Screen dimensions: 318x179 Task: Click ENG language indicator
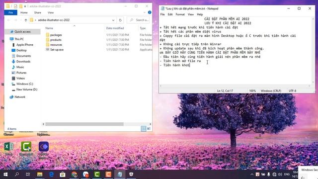pos(287,175)
